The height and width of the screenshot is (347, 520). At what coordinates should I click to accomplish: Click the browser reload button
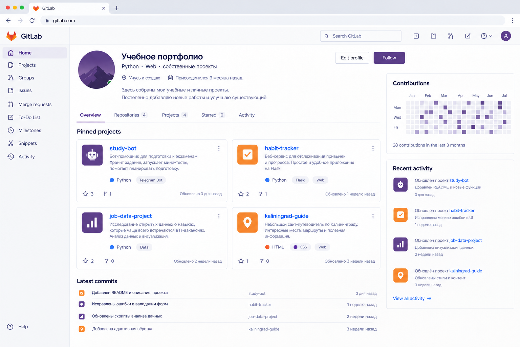coord(32,21)
